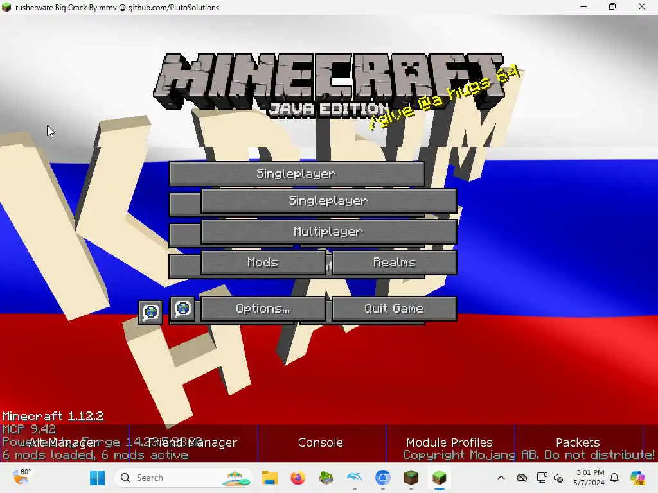The image size is (658, 493).
Task: Click the green island block taskbar icon
Action: [x=326, y=478]
